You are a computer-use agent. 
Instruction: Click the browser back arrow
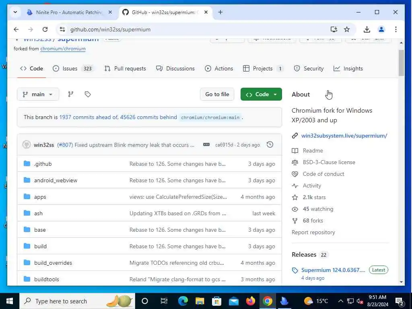16,29
